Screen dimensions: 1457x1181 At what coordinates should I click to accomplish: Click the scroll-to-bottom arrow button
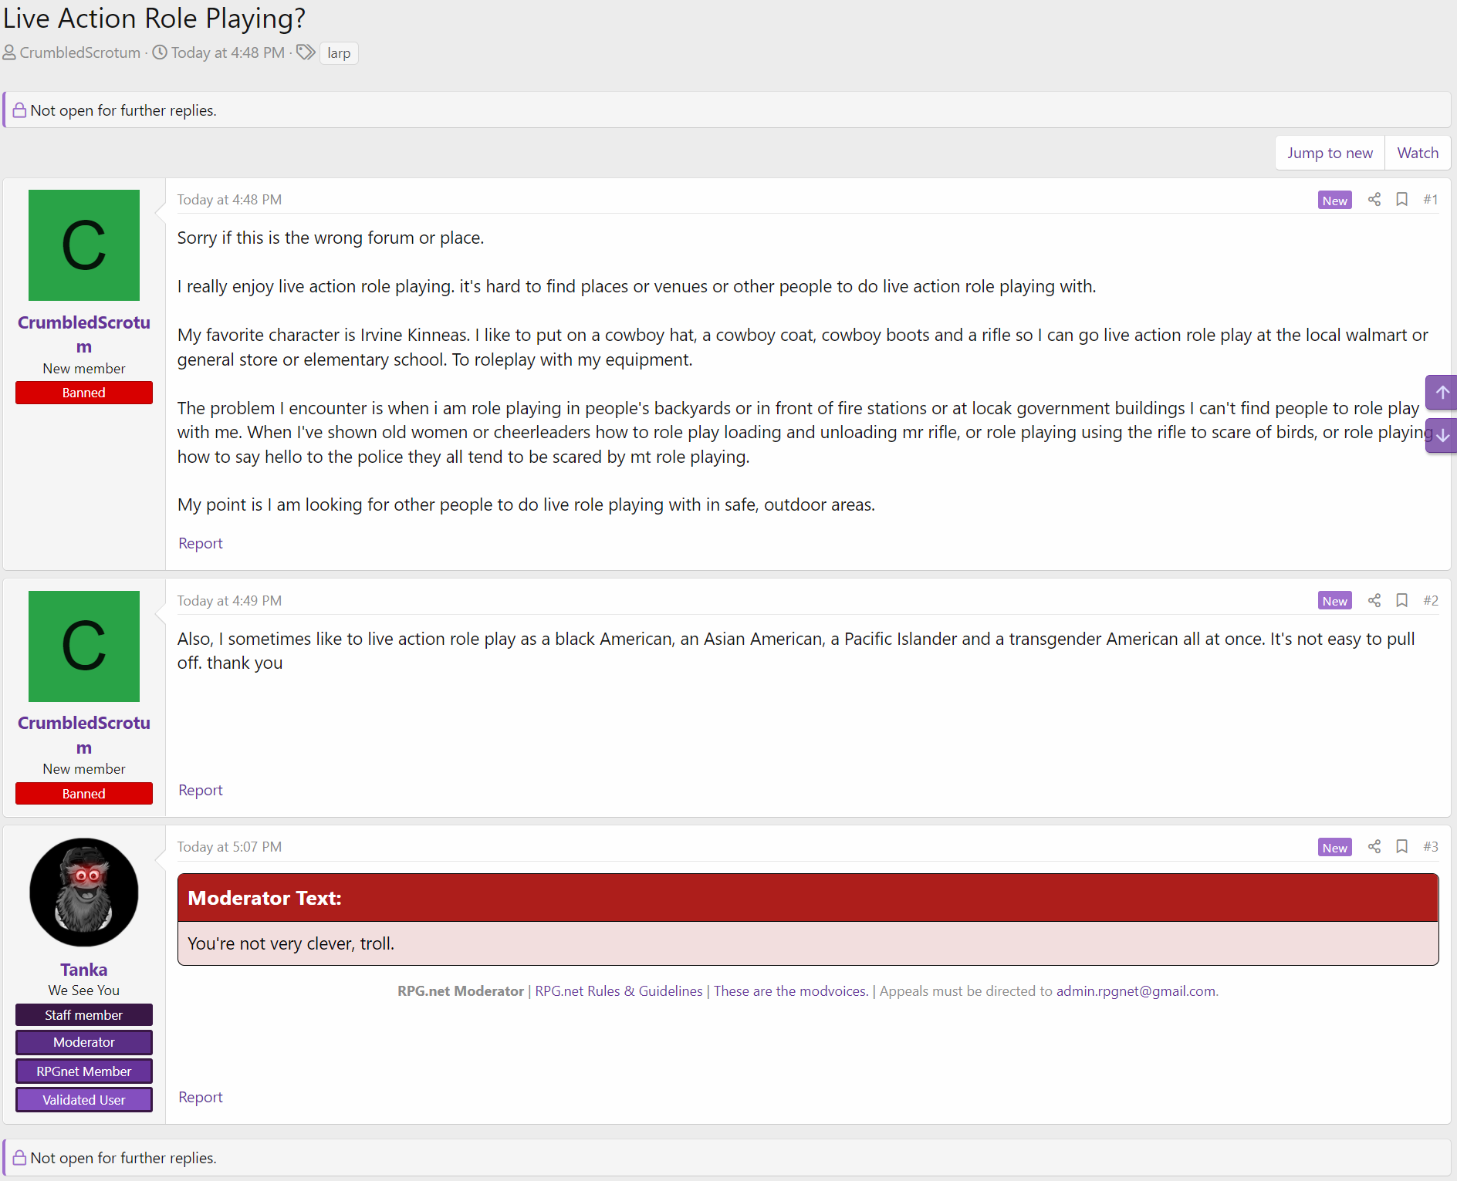[1442, 436]
